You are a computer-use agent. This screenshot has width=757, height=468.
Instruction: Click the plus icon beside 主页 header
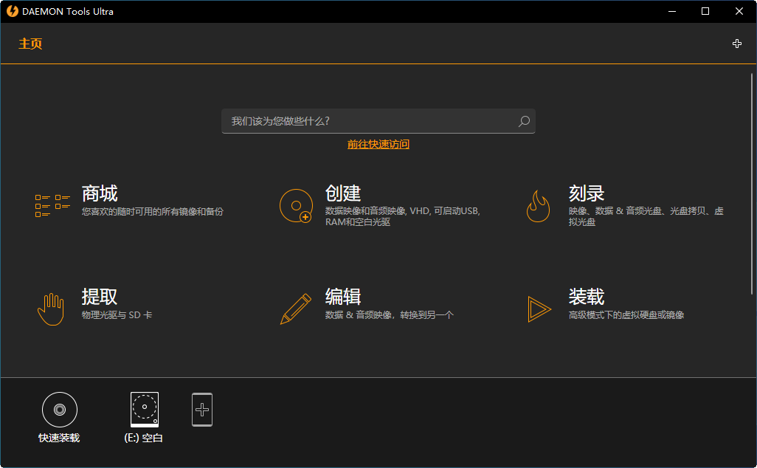click(737, 44)
